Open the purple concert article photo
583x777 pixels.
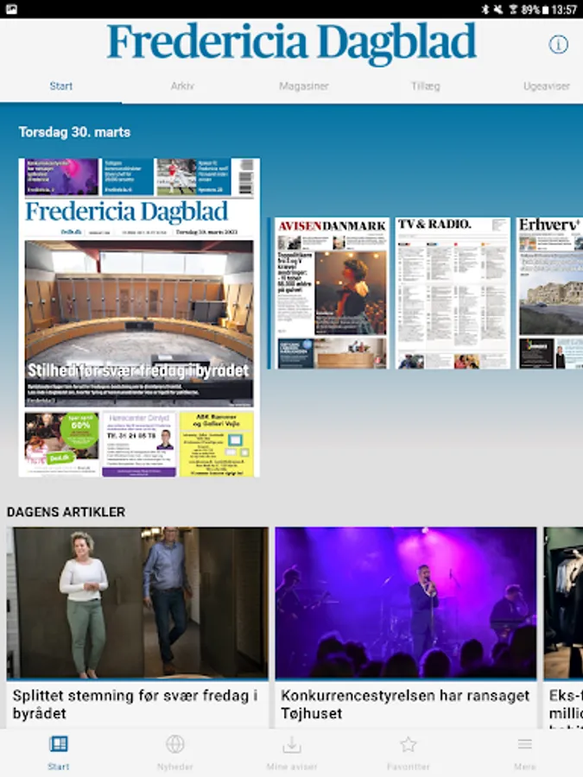(406, 603)
